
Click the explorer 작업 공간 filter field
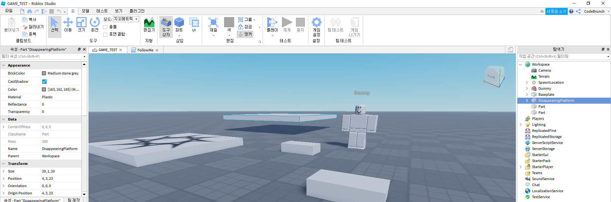pos(563,56)
